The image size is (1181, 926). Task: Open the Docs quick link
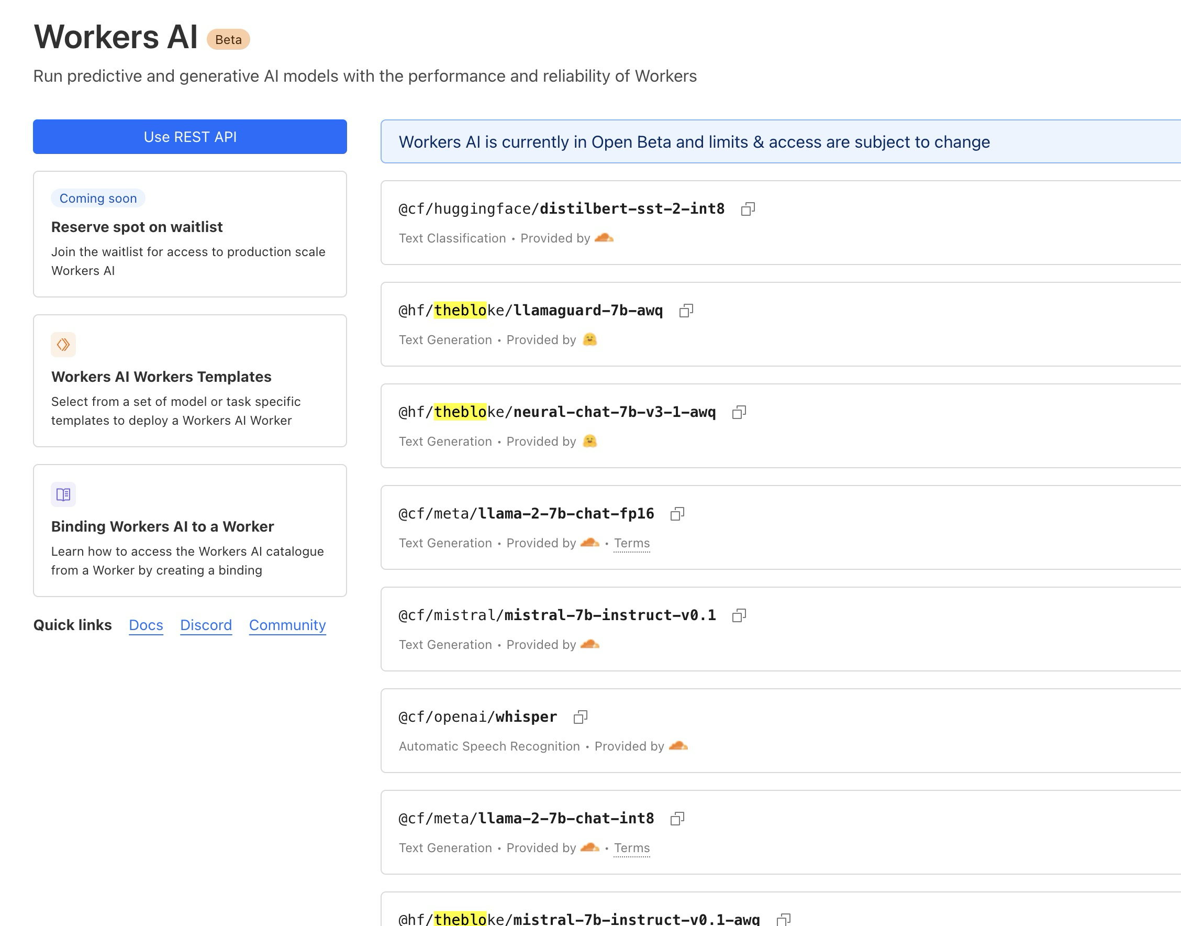pyautogui.click(x=145, y=624)
